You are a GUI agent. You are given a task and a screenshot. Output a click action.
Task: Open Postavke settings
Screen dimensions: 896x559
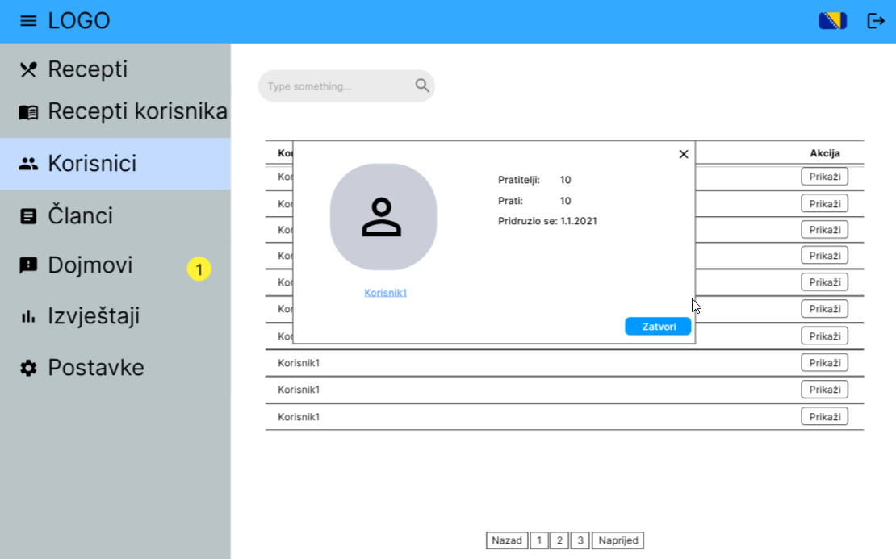[x=95, y=368]
